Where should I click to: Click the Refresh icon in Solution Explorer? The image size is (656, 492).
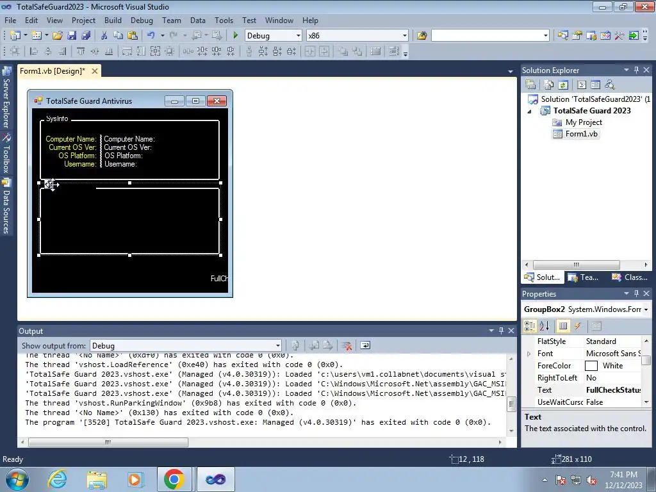(x=563, y=85)
